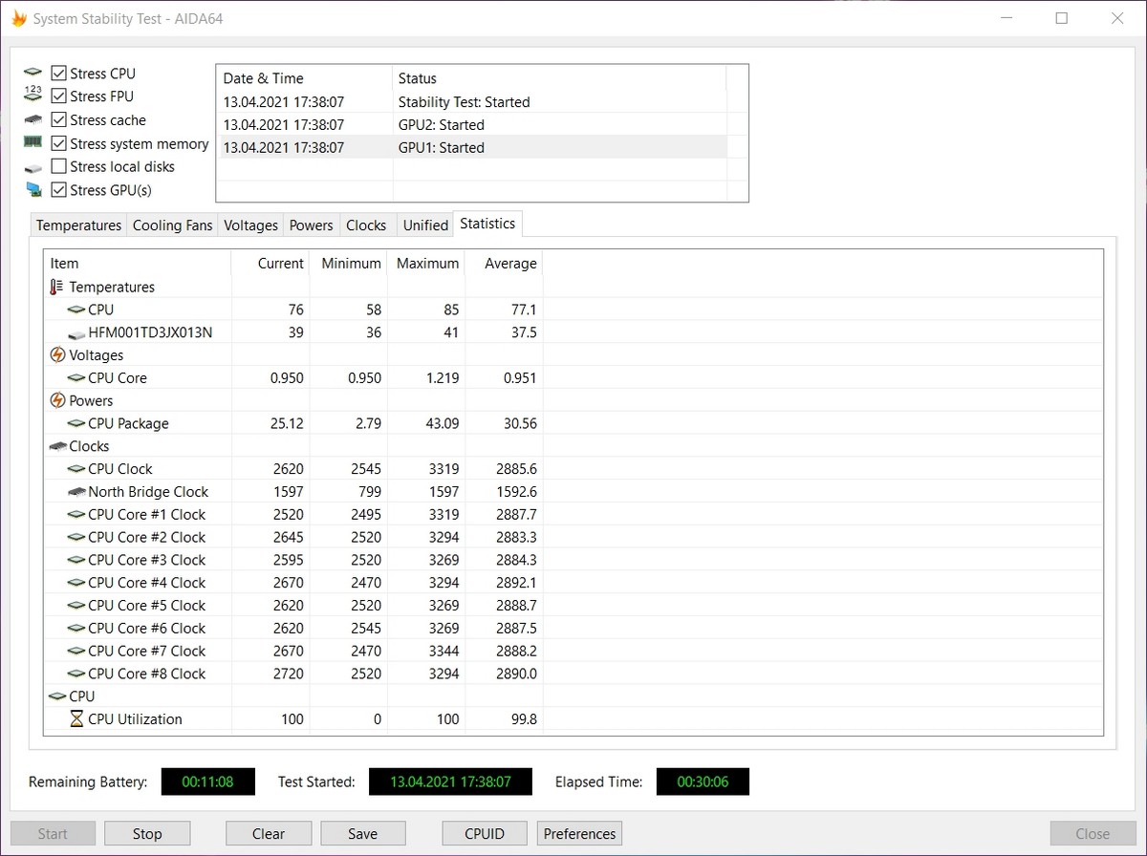Select the 'GPU2: Started' log entry

471,125
